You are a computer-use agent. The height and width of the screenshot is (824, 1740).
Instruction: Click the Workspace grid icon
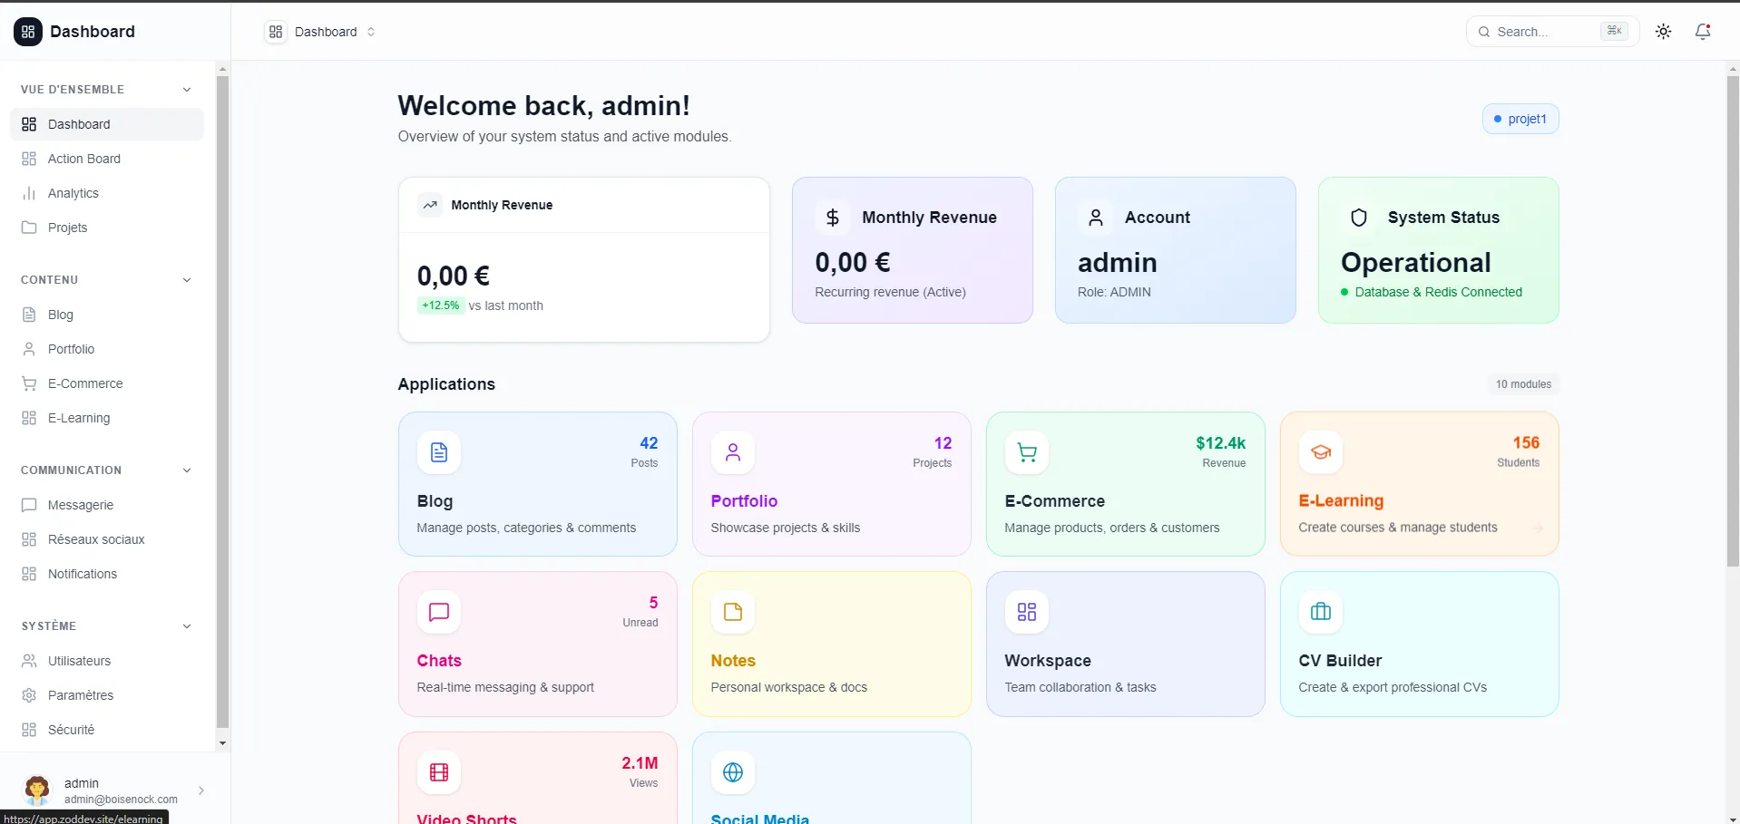(x=1025, y=612)
